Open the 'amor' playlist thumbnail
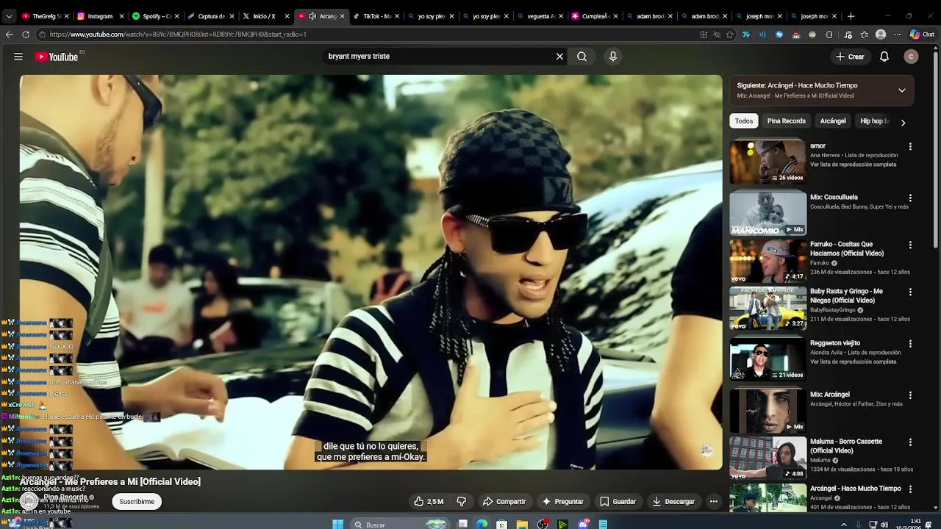Screen dimensions: 941x529 point(768,162)
